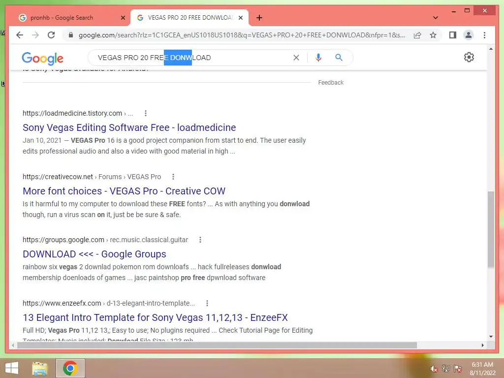Open Google quick settings gear

point(469,57)
